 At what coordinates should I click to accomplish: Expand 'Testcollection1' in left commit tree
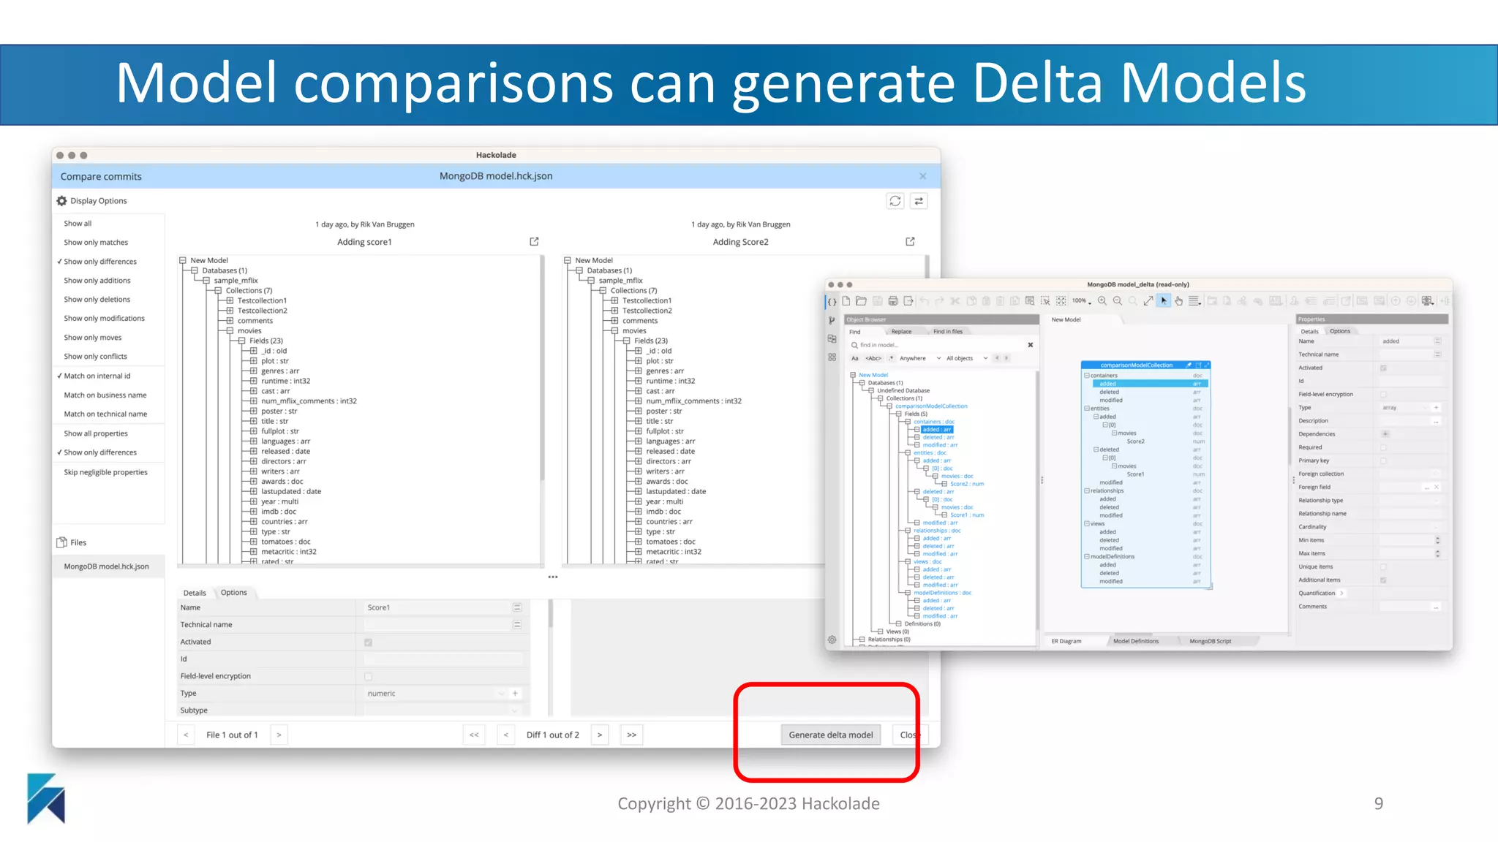pyautogui.click(x=230, y=300)
